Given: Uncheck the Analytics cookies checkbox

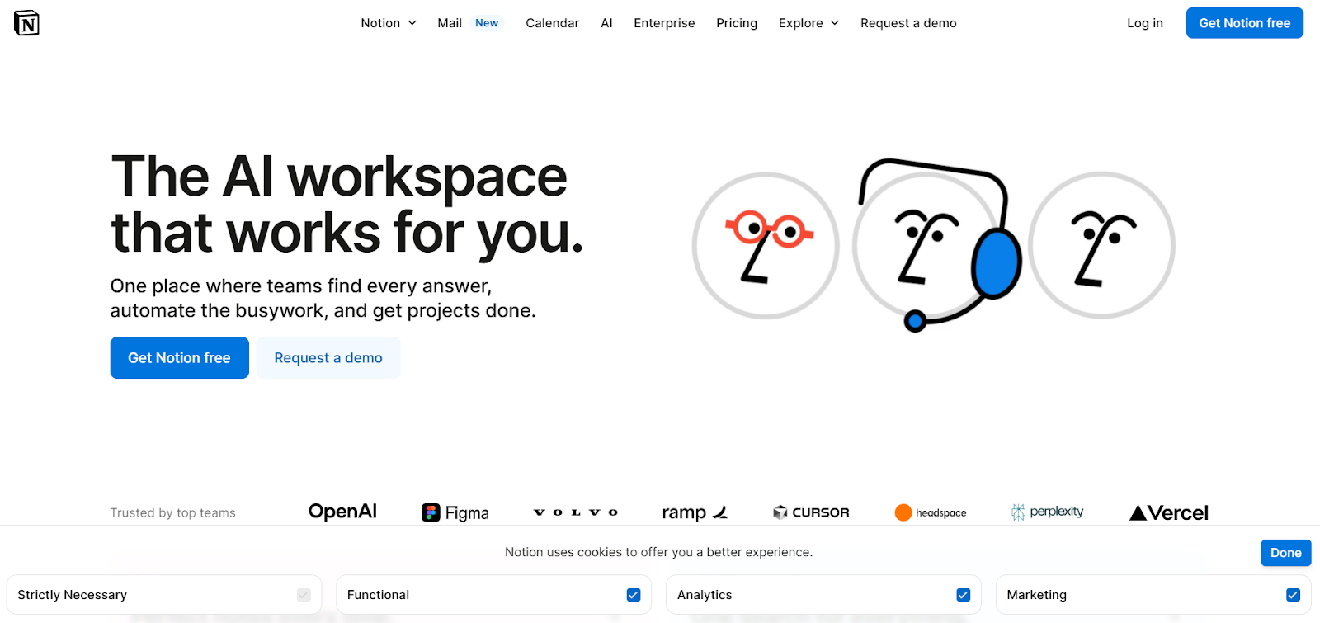Looking at the screenshot, I should click(x=963, y=595).
